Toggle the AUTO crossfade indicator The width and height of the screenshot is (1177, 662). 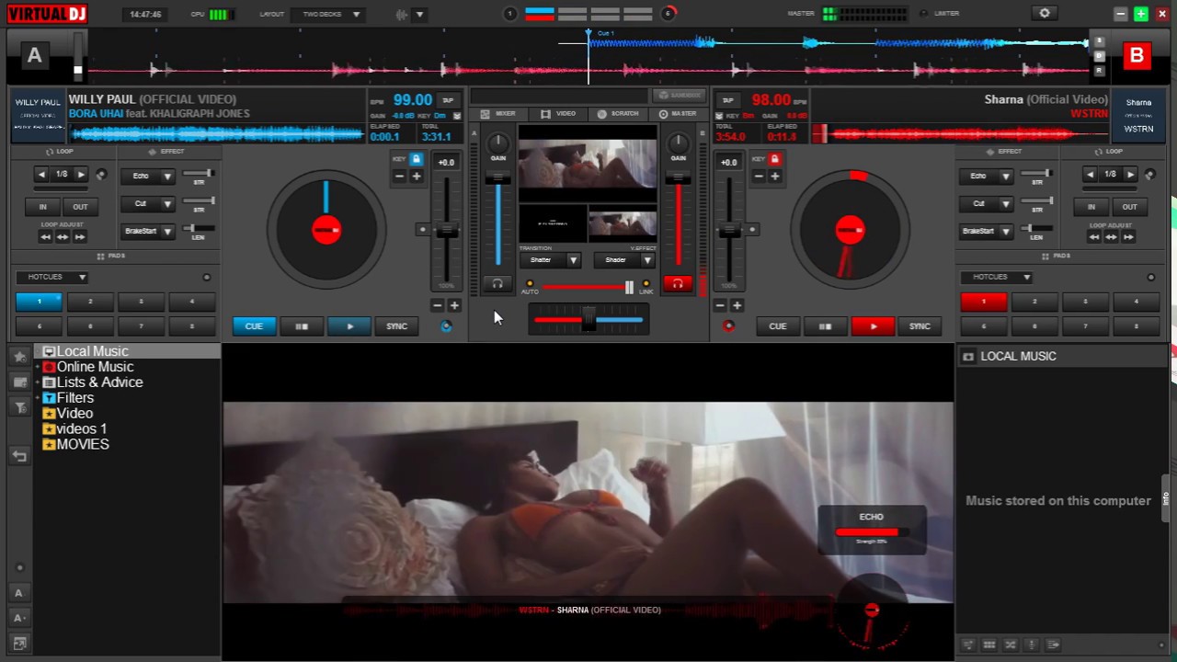coord(530,283)
